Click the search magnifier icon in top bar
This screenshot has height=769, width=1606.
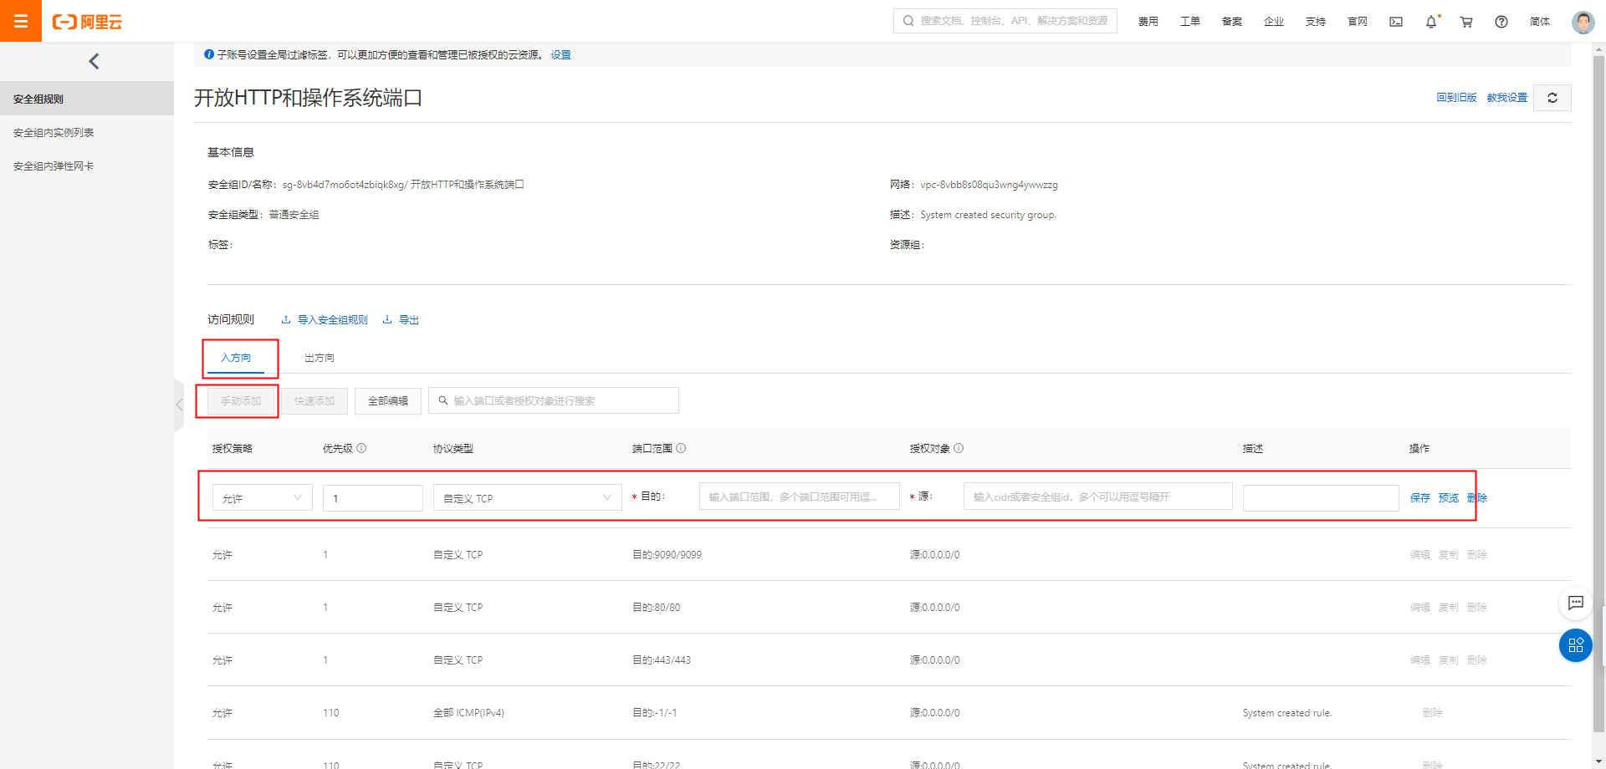click(x=908, y=21)
